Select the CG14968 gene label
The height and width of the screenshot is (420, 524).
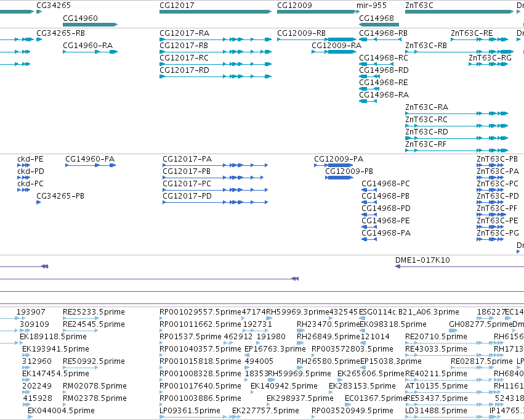click(376, 18)
